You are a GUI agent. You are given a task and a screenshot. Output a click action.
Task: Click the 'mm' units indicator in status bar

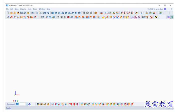point(169,108)
